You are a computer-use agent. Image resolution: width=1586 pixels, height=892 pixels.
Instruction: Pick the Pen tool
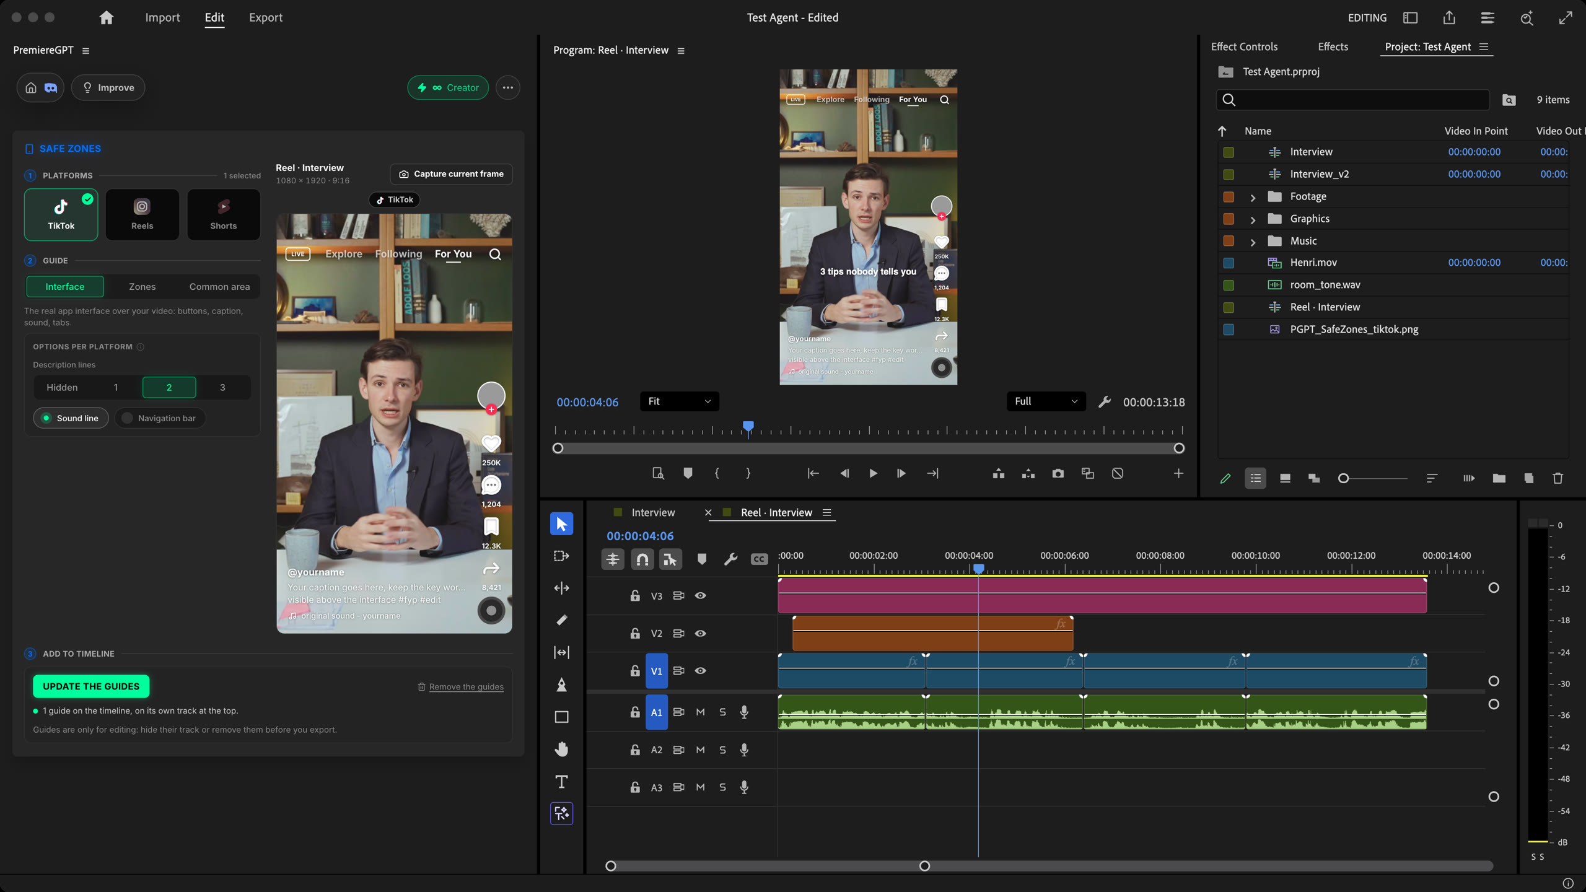(x=561, y=684)
